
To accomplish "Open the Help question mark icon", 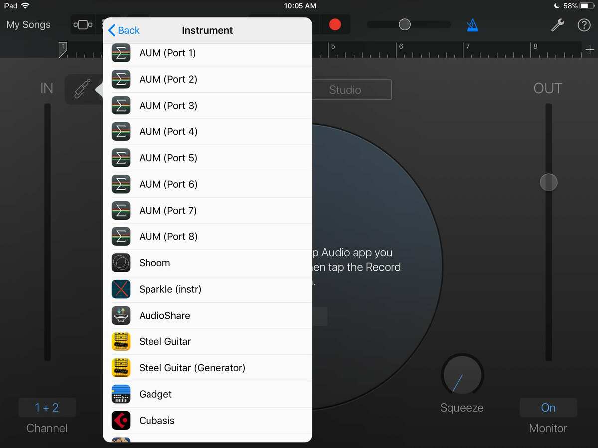I will click(x=584, y=25).
